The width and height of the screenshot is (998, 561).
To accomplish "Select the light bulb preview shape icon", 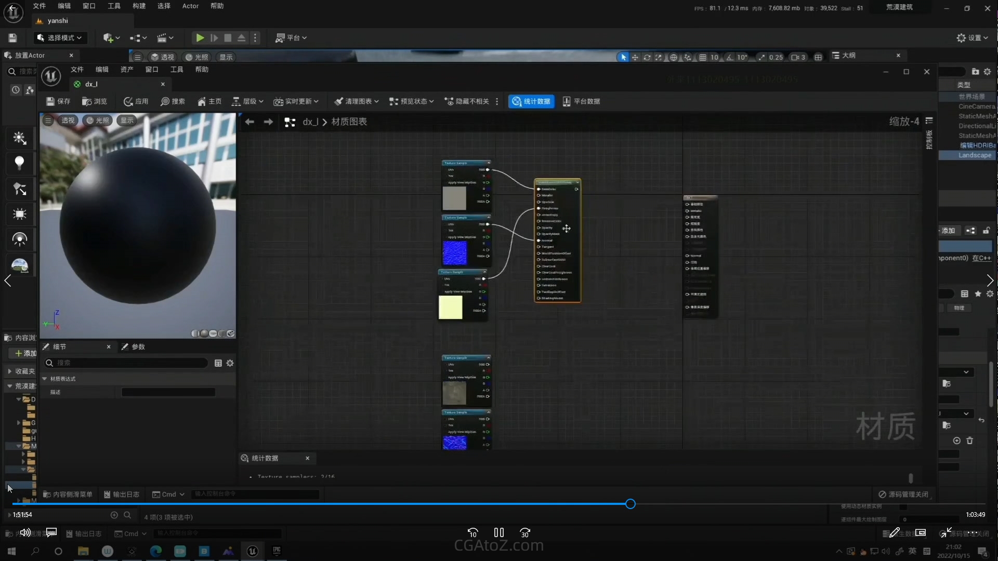I will 20,163.
